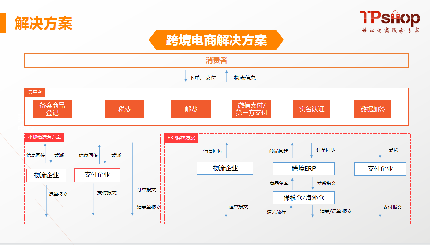Click the 跨境电商解决方案 banner
The width and height of the screenshot is (430, 245).
point(216,40)
